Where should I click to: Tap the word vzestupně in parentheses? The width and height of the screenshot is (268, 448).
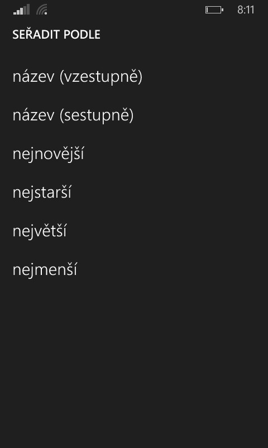(x=101, y=77)
